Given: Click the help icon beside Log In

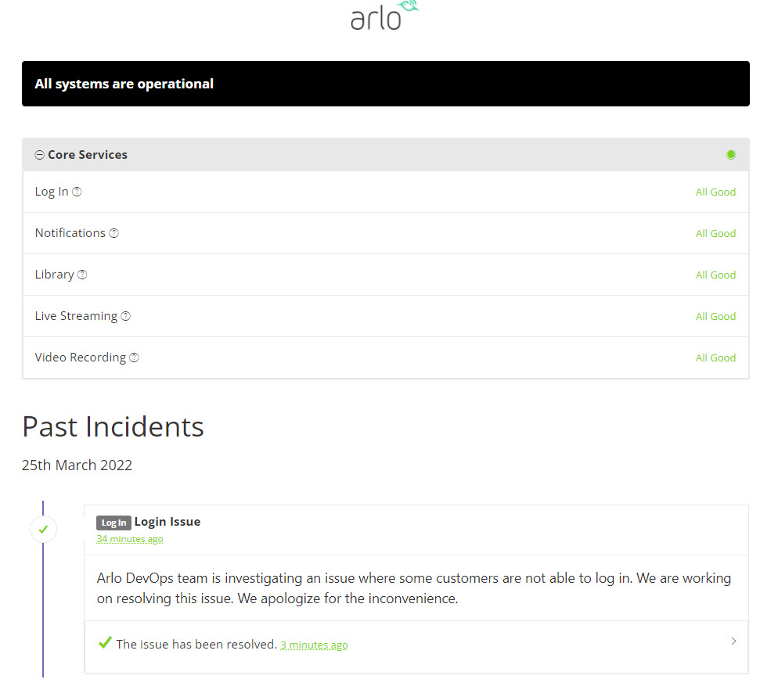Looking at the screenshot, I should (77, 192).
